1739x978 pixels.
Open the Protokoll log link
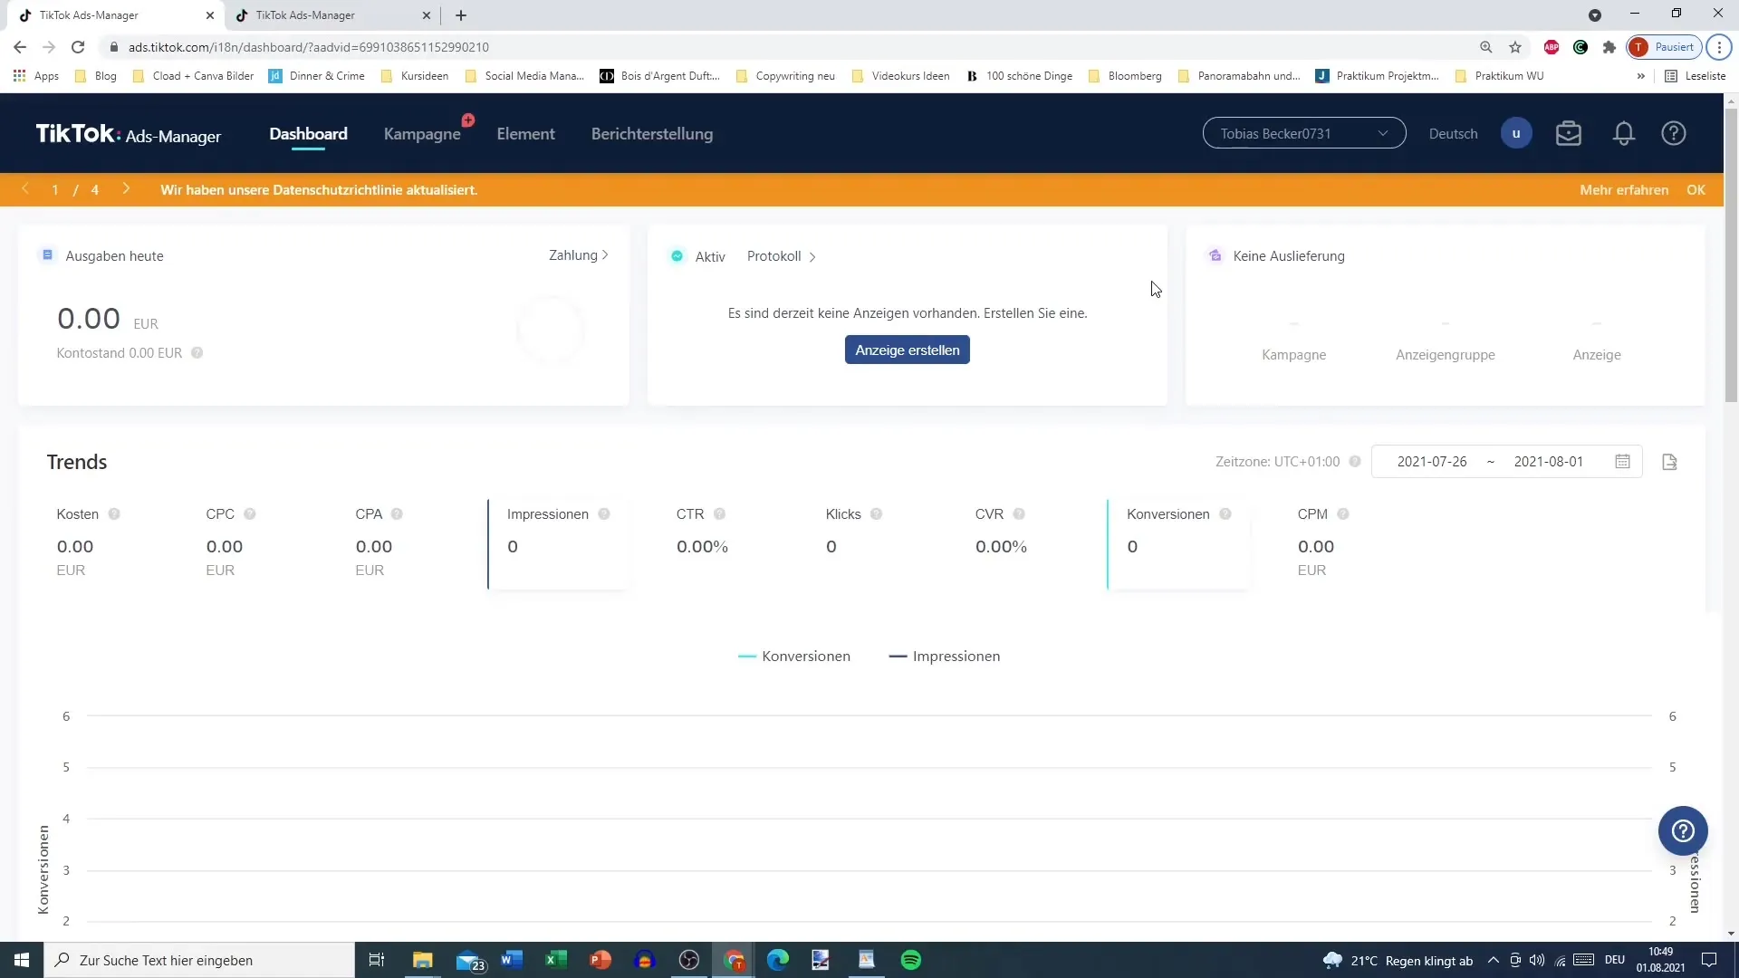tap(781, 256)
